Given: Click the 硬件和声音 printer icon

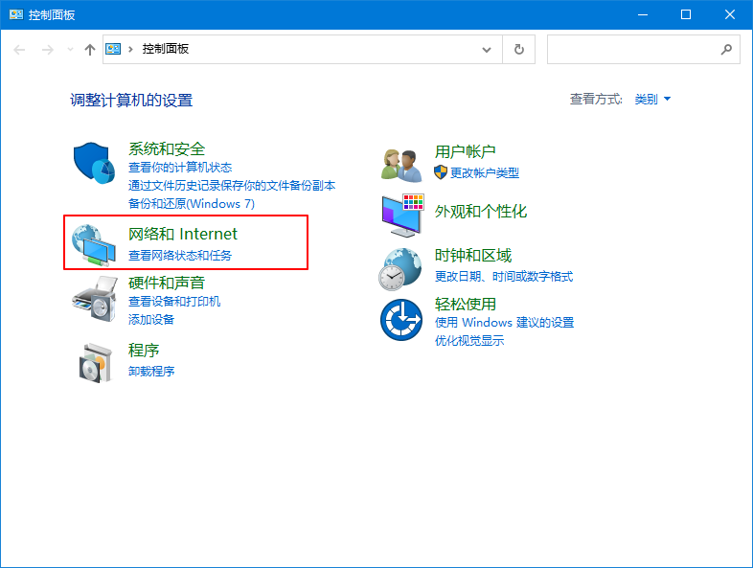Looking at the screenshot, I should pyautogui.click(x=94, y=300).
